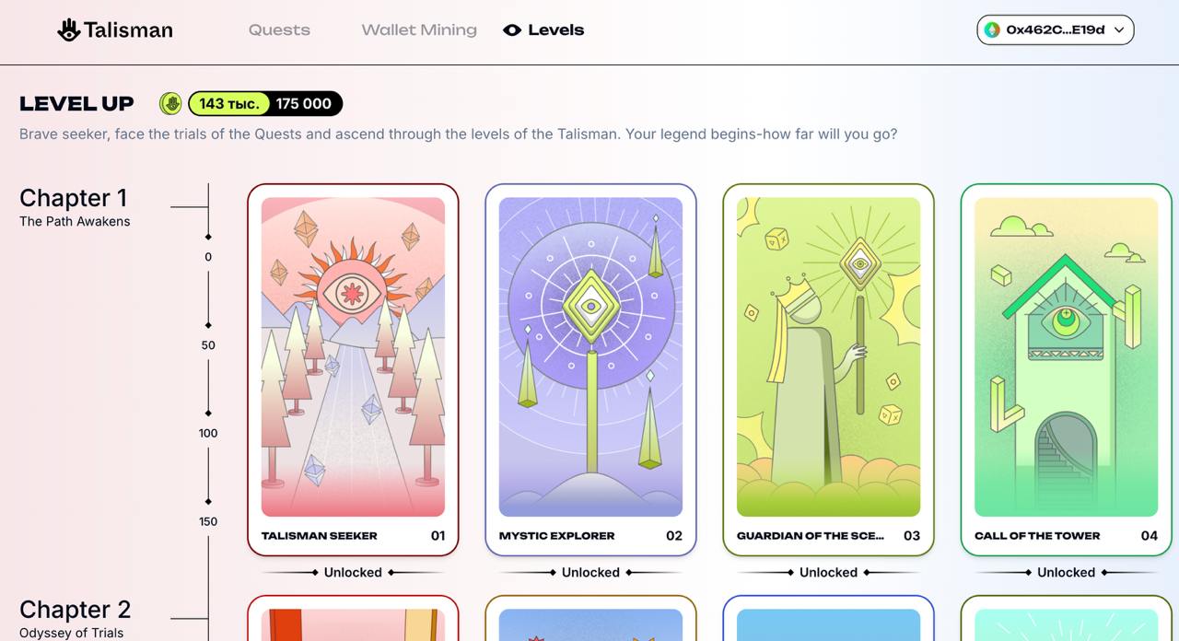Open the Call of the Tower card
The width and height of the screenshot is (1179, 641).
(1066, 370)
